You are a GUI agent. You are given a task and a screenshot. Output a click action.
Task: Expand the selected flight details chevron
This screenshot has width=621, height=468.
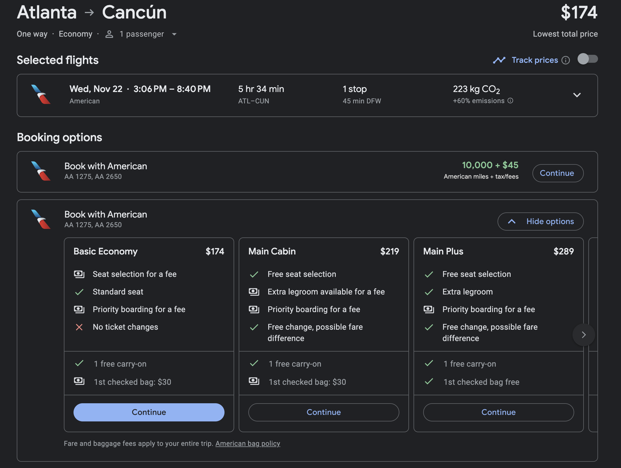pos(577,95)
